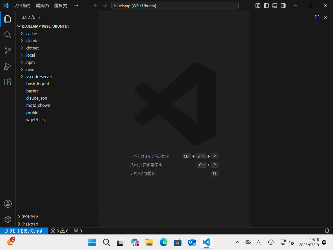The height and width of the screenshot is (250, 333).
Task: Open Microsoft Store from taskbar
Action: tap(178, 242)
